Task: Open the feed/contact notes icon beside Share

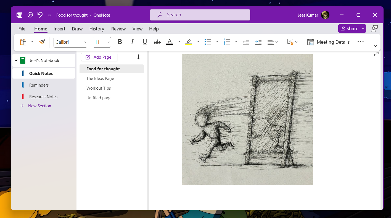Action: [x=375, y=28]
